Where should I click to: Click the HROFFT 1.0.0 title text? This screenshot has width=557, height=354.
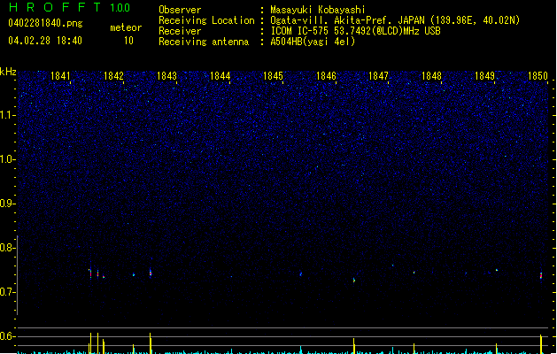[x=70, y=7]
